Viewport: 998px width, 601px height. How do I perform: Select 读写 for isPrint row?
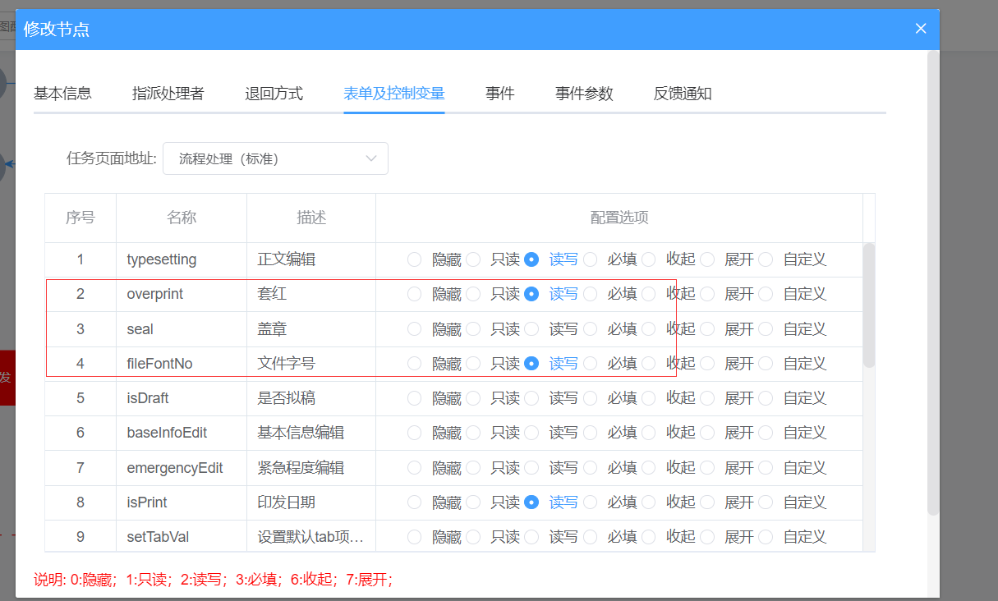tap(531, 502)
